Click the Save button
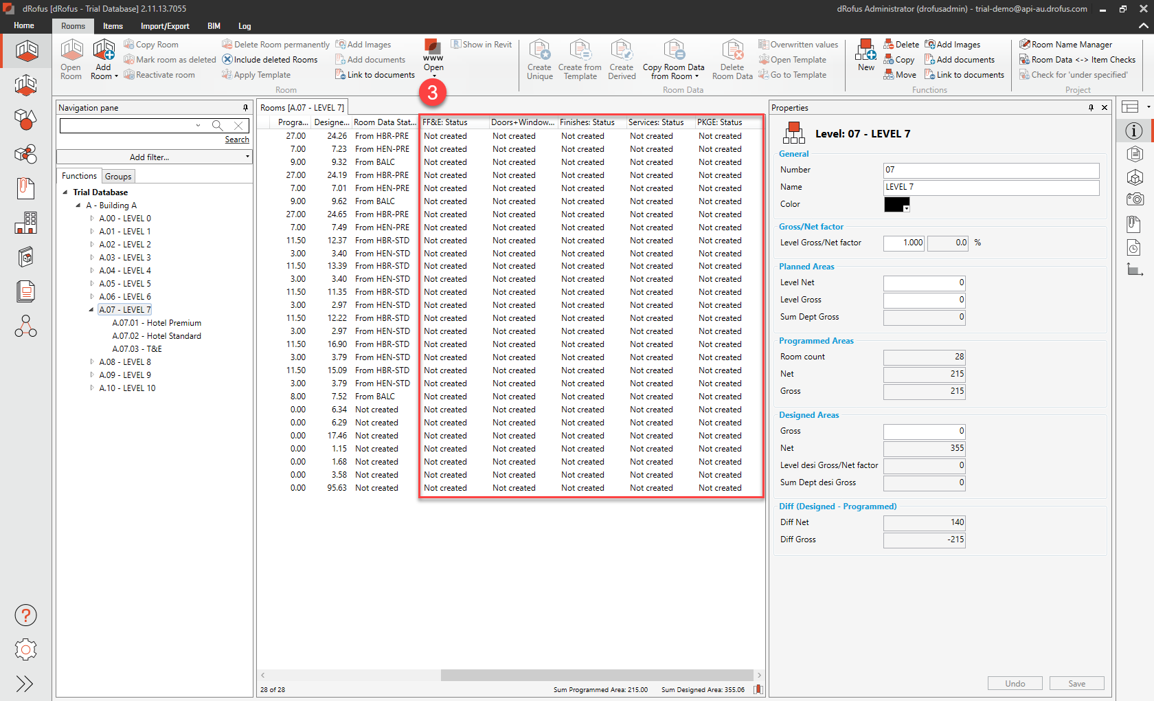The width and height of the screenshot is (1154, 701). point(1076,683)
